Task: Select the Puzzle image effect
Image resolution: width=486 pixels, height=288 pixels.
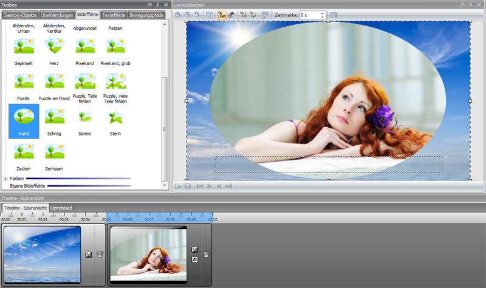Action: [24, 81]
